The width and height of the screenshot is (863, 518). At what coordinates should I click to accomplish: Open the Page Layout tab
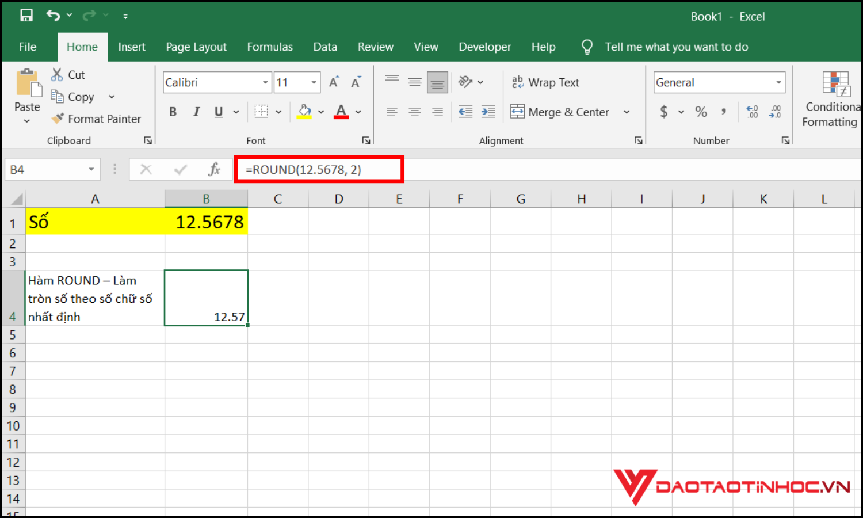196,47
